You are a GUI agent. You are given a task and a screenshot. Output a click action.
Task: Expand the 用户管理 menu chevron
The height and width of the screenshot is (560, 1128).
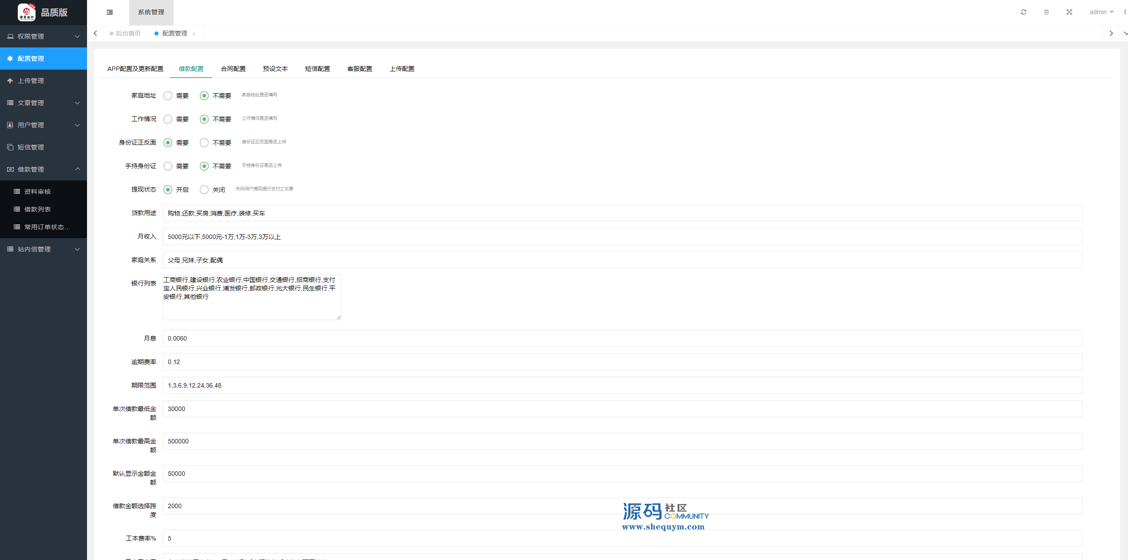click(x=77, y=125)
